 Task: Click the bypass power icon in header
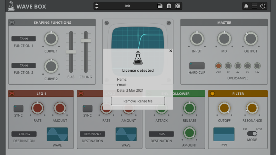pos(263,6)
